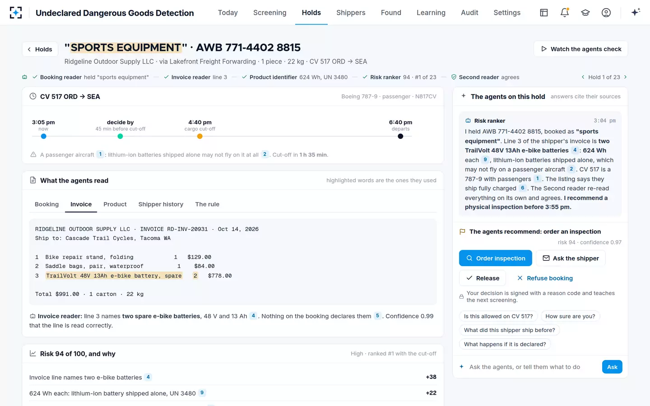Go to the previous hold chevron
Image resolution: width=650 pixels, height=406 pixels.
coord(583,77)
